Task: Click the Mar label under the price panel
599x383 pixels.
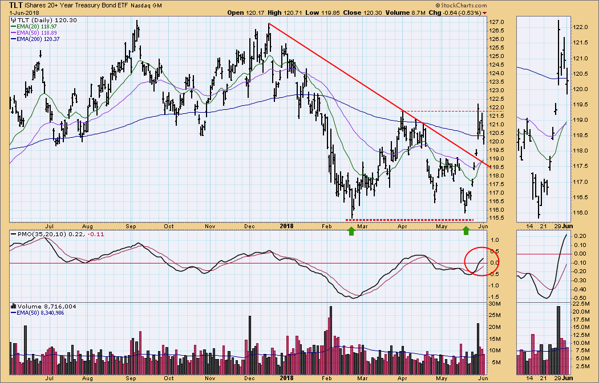Action: (362, 226)
